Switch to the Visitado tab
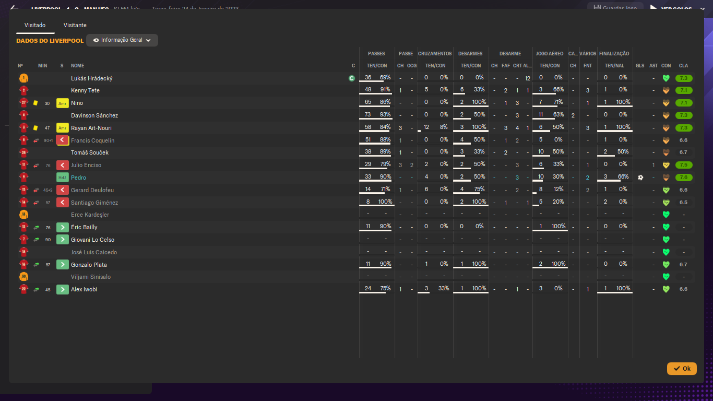The image size is (713, 401). tap(35, 25)
